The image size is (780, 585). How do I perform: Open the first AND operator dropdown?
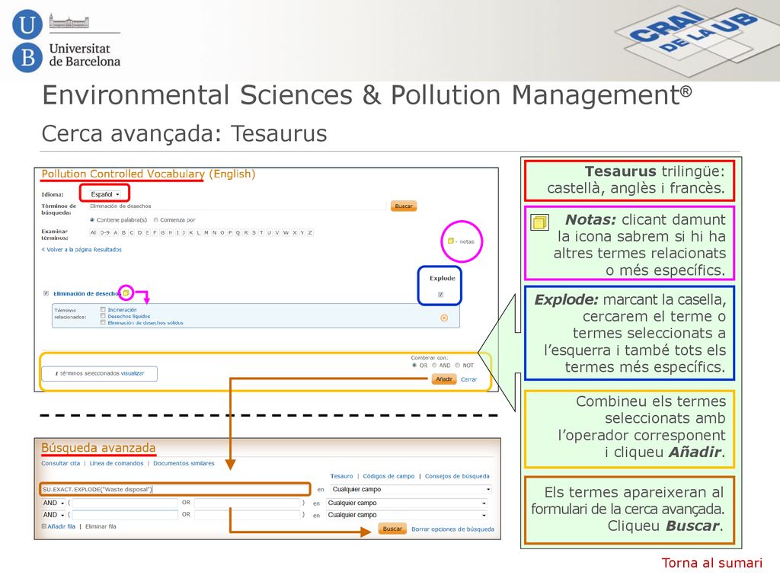point(54,503)
